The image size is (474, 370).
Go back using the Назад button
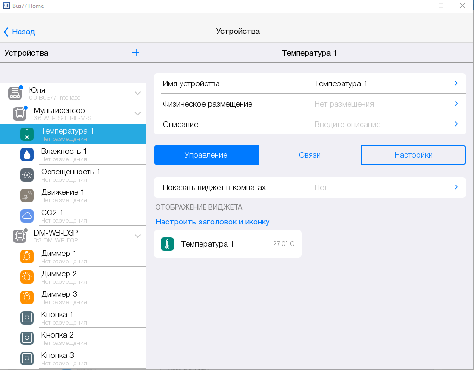point(19,32)
